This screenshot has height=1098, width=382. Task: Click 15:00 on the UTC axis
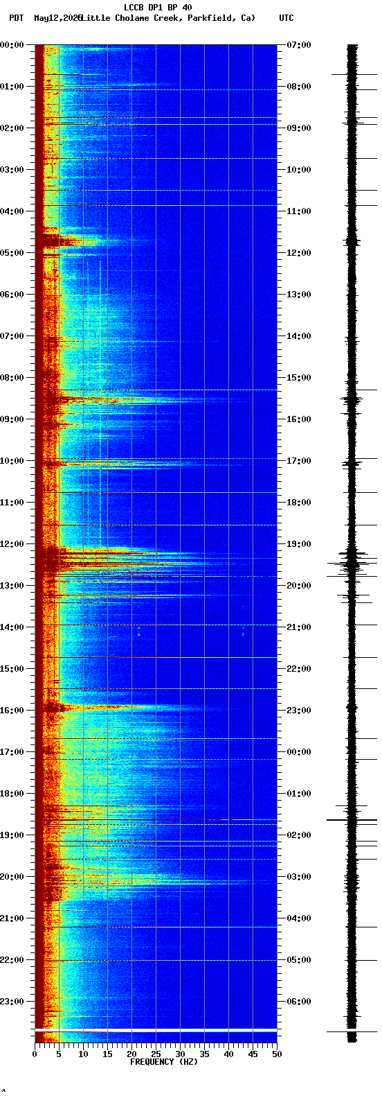tap(299, 378)
